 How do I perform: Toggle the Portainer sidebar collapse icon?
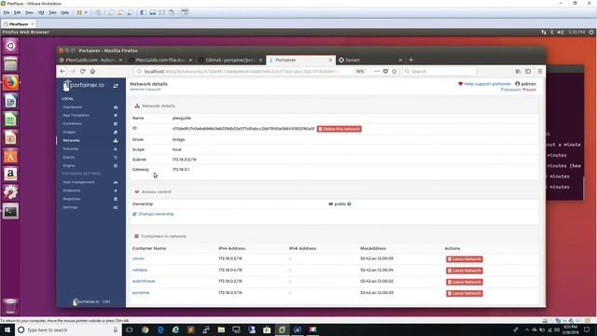coord(116,86)
